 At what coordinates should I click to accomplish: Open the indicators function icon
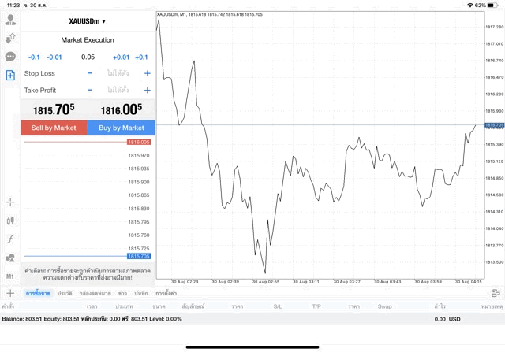point(10,239)
